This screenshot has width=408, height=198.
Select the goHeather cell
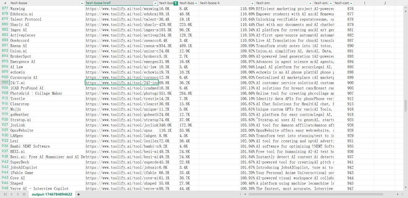pos(47,114)
